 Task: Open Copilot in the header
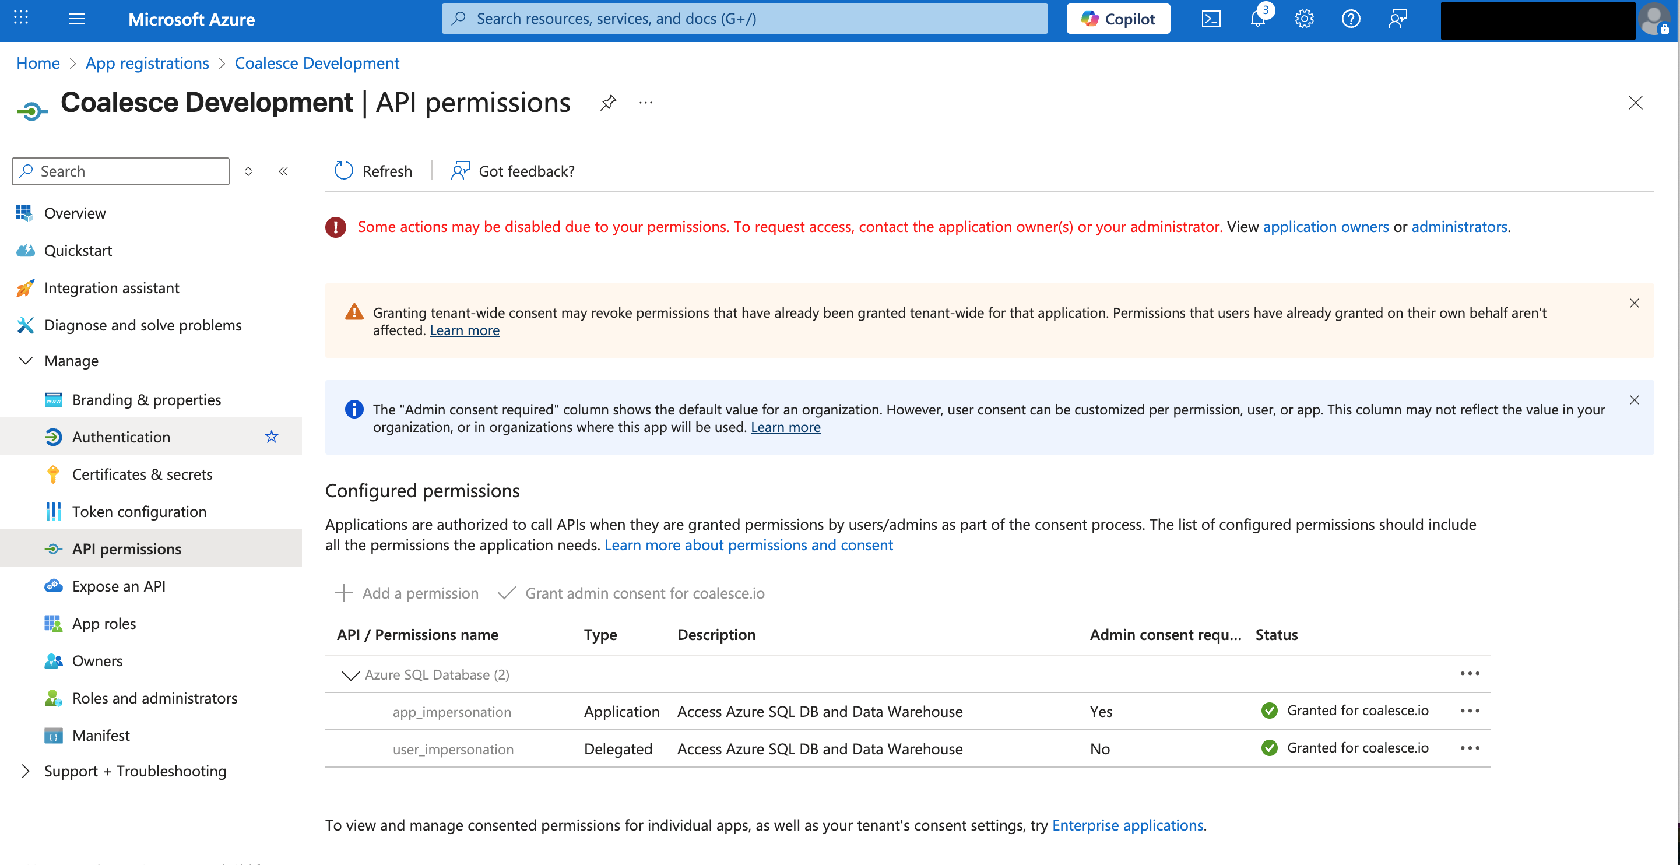click(1118, 19)
